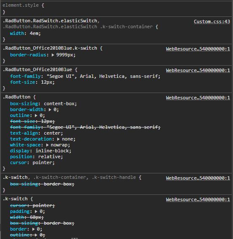Edit the border property name in .k-switch

pyautogui.click(x=18, y=229)
